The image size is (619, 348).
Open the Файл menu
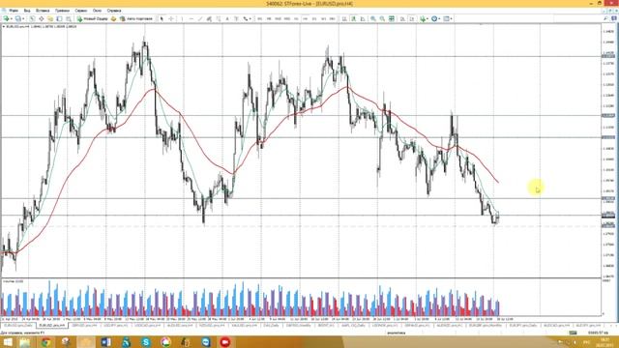(13, 11)
